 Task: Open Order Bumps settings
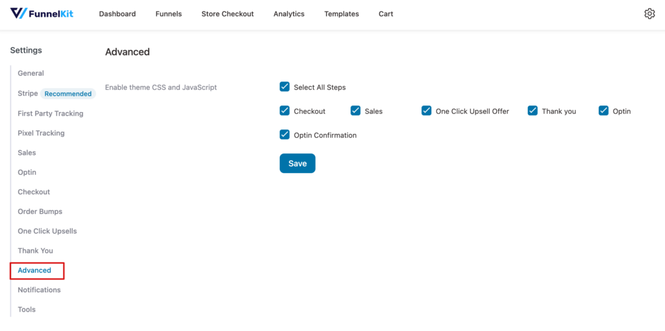pyautogui.click(x=40, y=211)
